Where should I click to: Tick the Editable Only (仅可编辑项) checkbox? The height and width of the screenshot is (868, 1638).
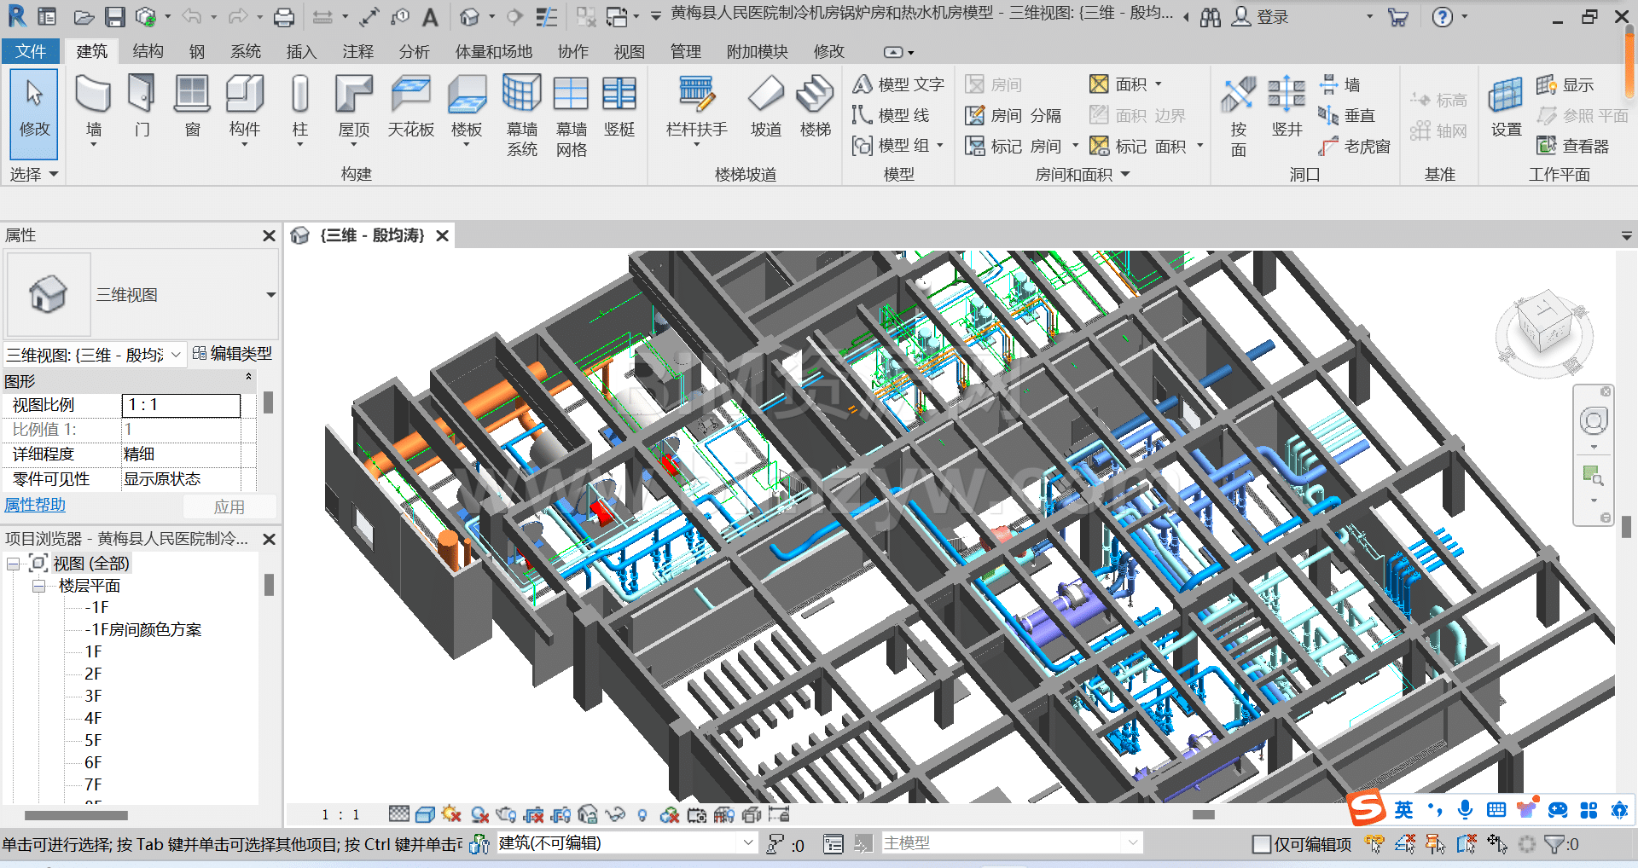(1262, 844)
